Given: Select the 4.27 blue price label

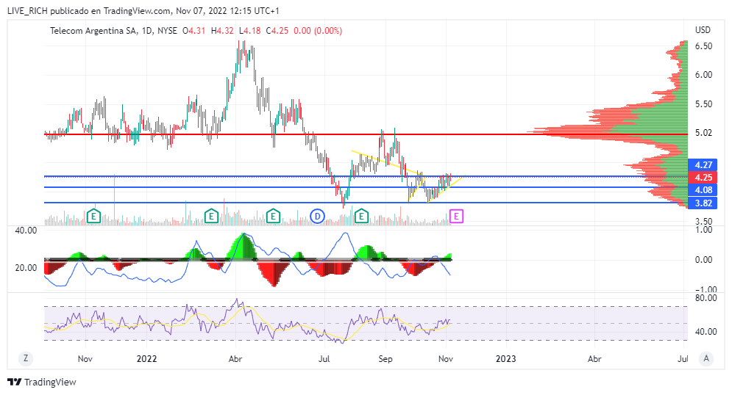Looking at the screenshot, I should 703,165.
